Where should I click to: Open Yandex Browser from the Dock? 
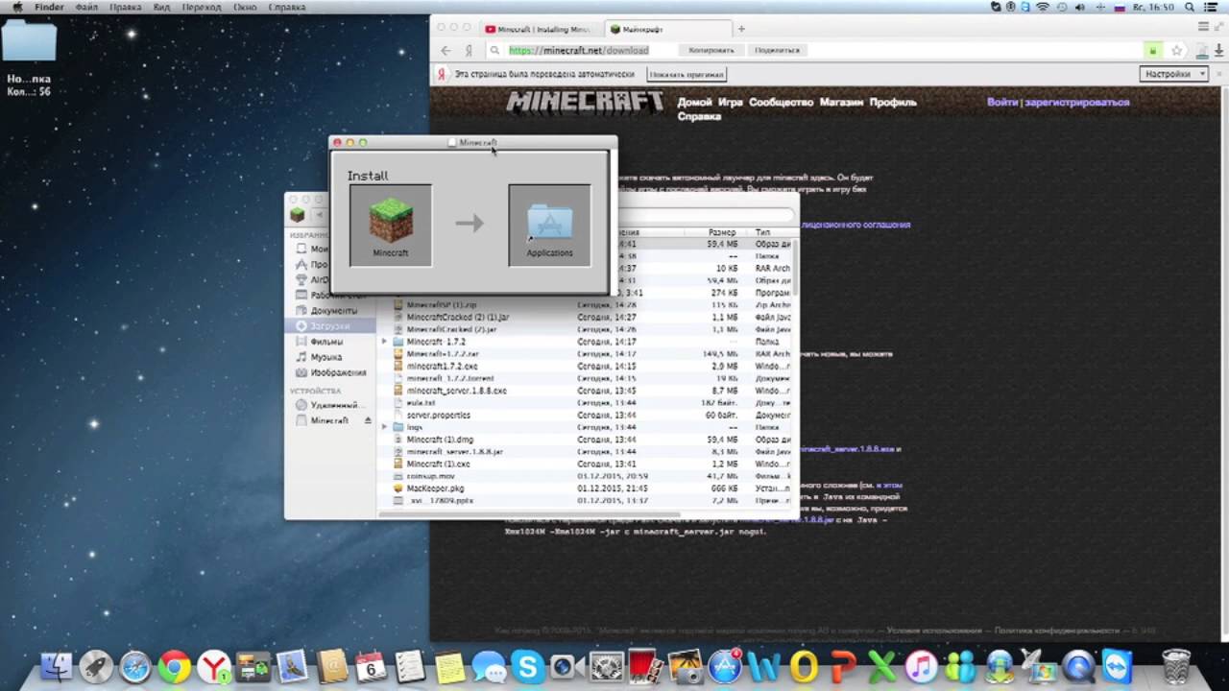pos(213,665)
